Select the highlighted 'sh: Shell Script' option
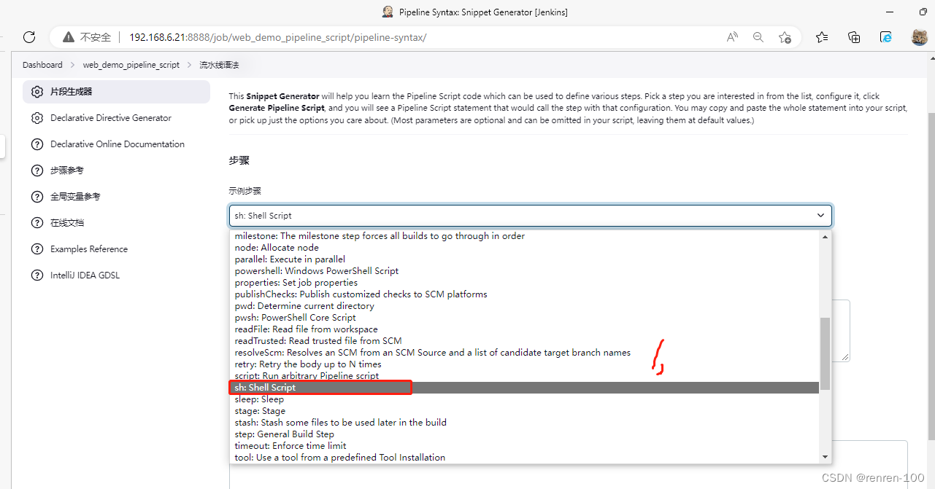This screenshot has height=489, width=935. point(524,388)
